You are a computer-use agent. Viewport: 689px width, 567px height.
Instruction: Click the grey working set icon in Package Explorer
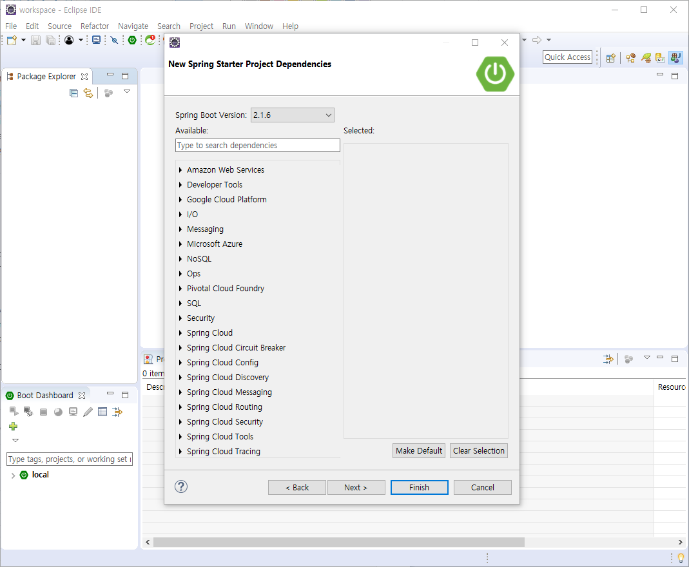(x=108, y=93)
